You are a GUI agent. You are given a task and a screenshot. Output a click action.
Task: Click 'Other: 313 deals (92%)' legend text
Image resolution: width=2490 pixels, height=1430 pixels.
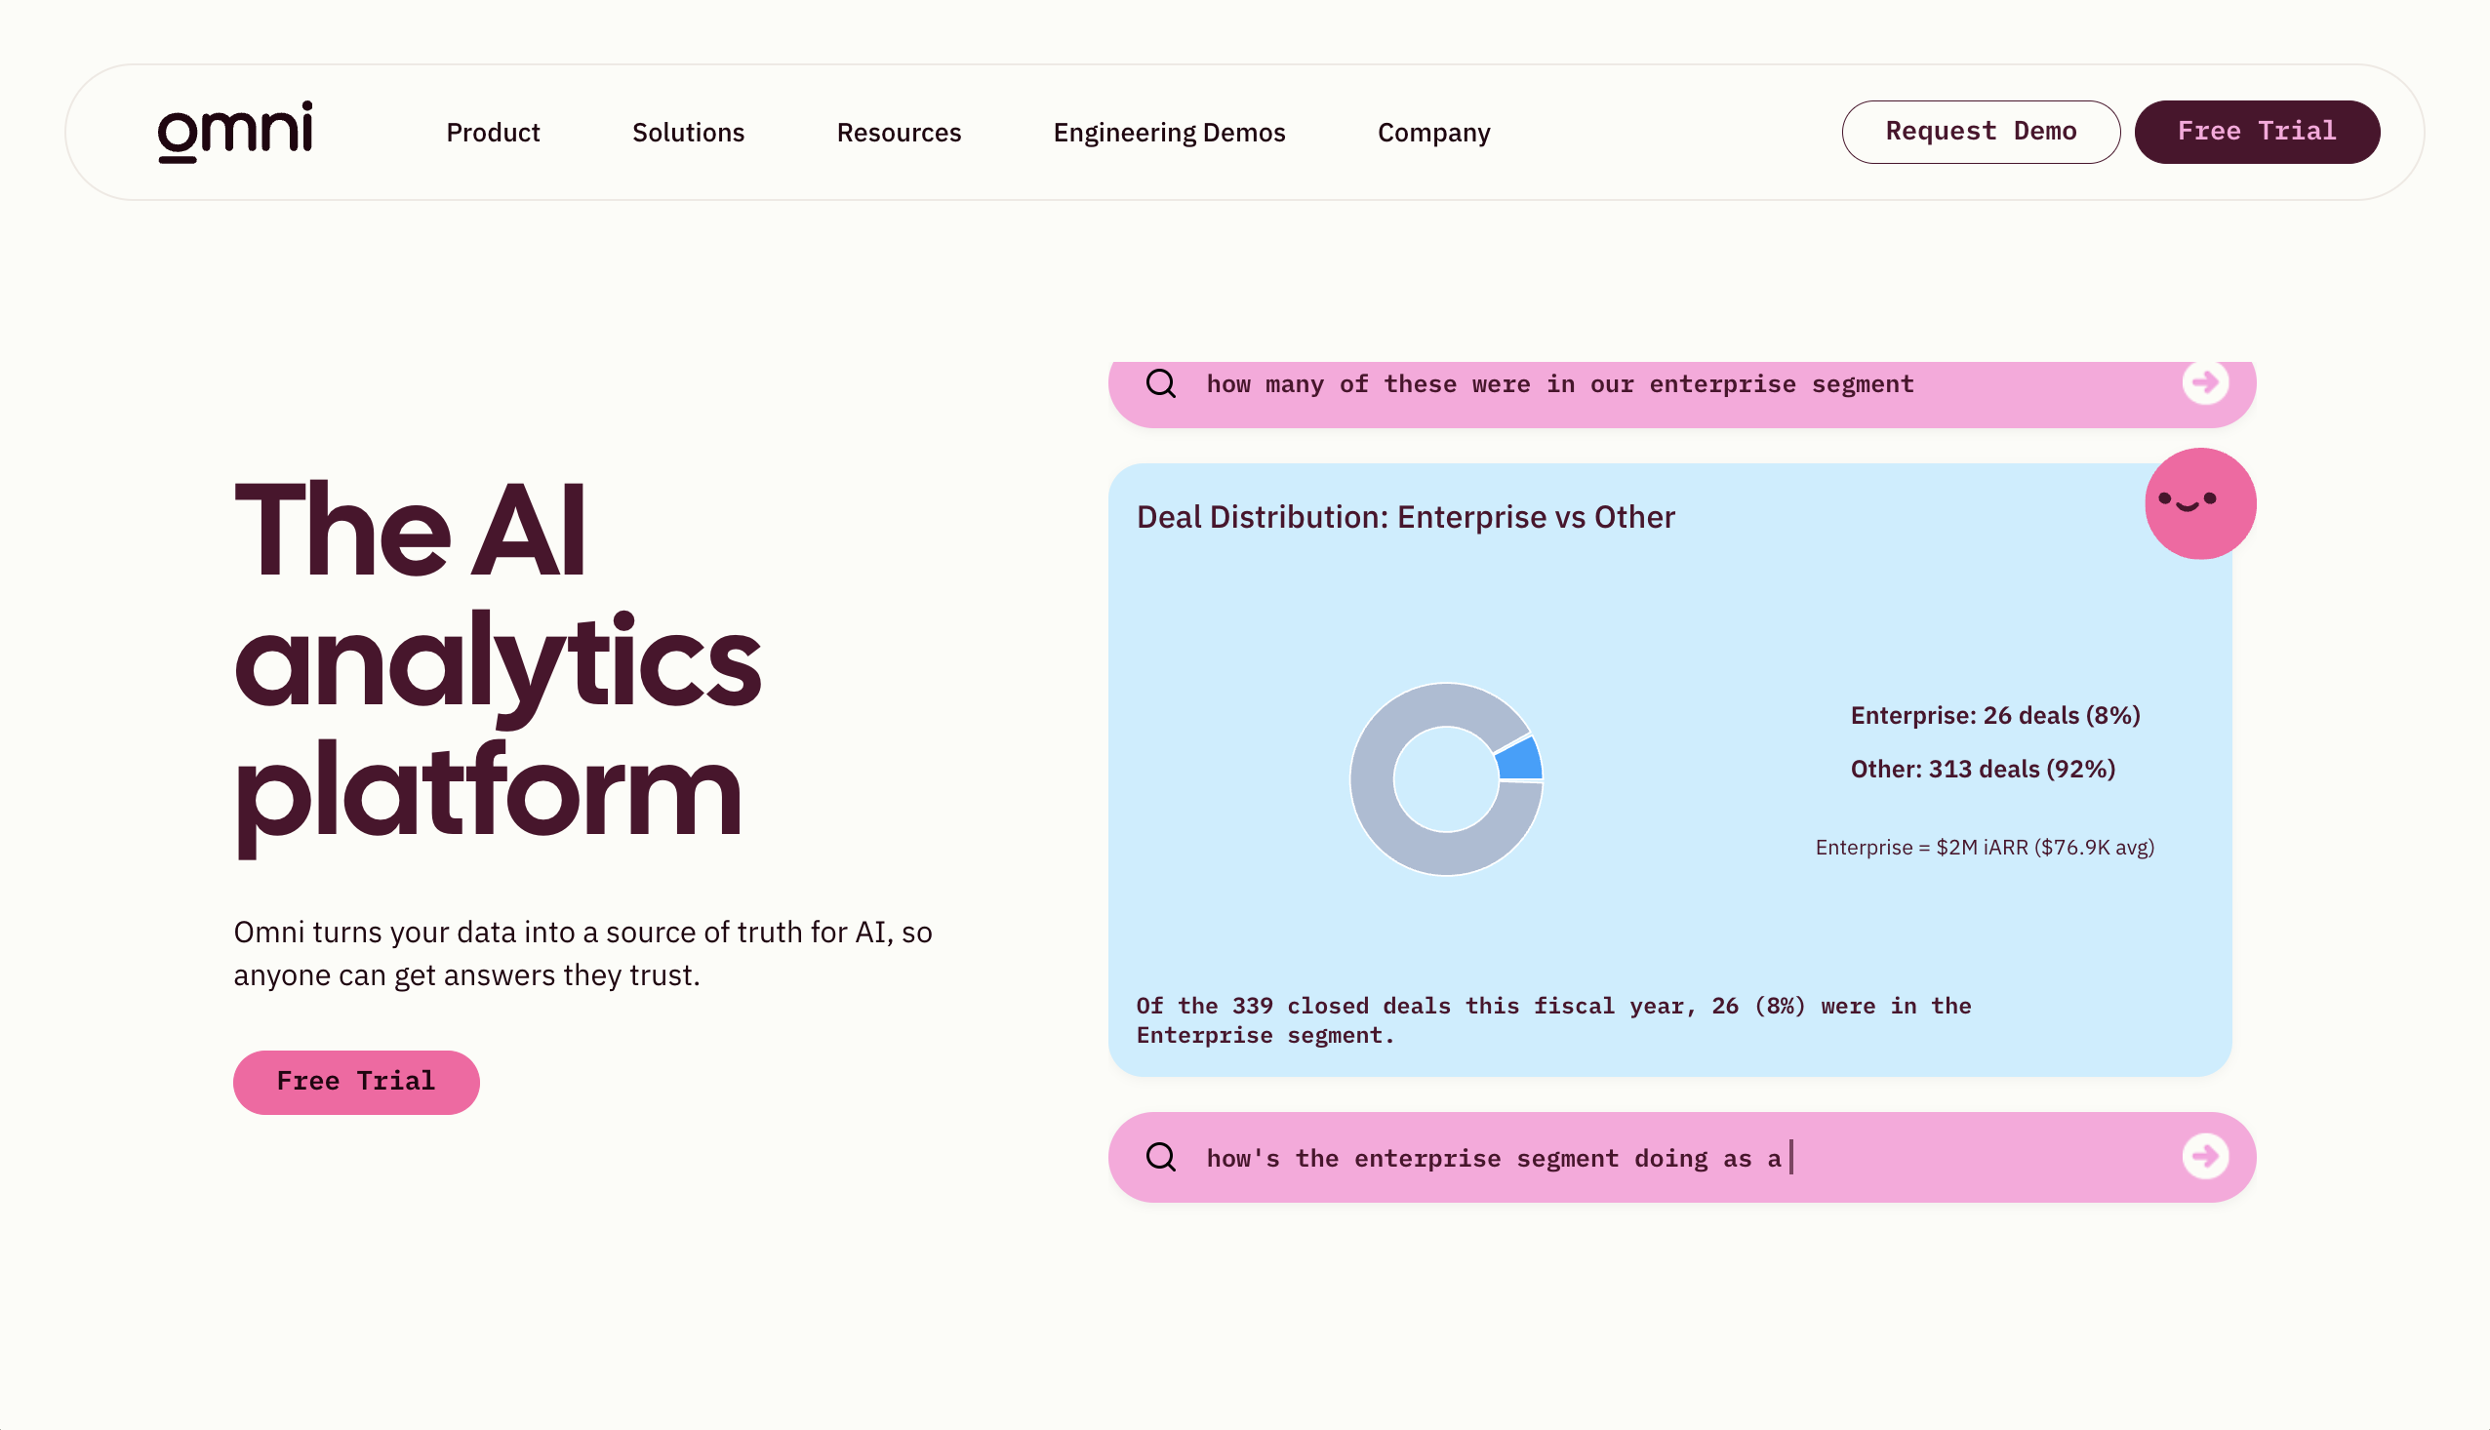[x=1983, y=769]
